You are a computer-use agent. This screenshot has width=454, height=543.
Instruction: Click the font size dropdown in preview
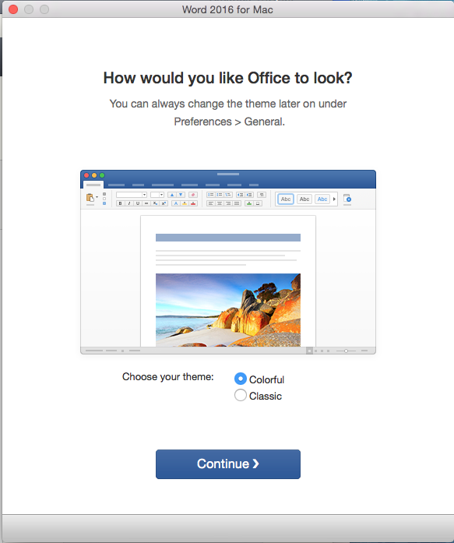pos(157,195)
